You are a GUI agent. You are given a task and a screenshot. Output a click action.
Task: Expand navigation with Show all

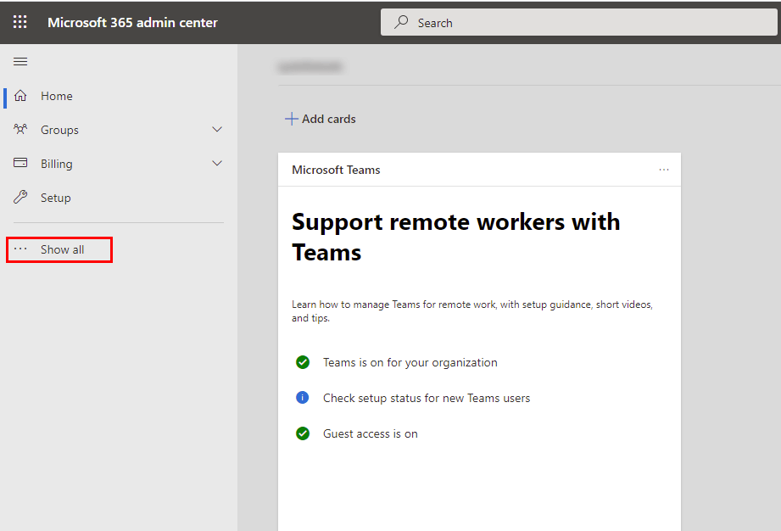coord(62,249)
